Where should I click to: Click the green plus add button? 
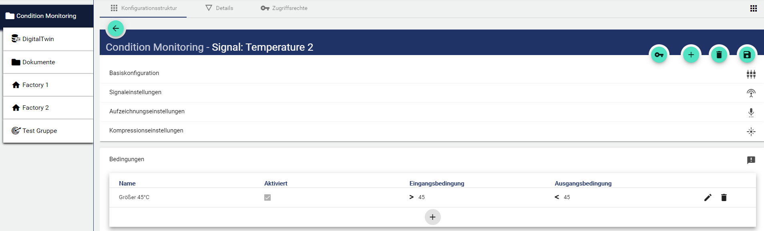(x=691, y=55)
